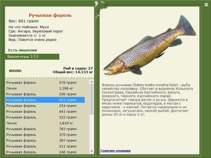This screenshot has width=211, height=158.
Task: Close the fish keepnet window with X
Action: 206,5
